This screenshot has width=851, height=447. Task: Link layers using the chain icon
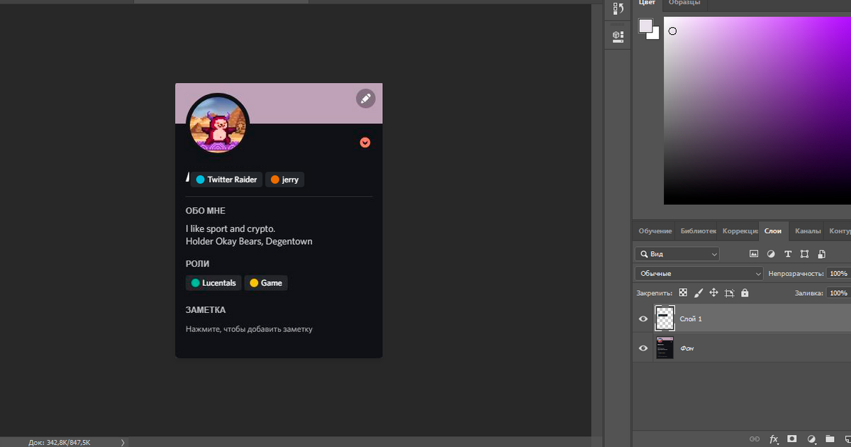[x=755, y=439]
